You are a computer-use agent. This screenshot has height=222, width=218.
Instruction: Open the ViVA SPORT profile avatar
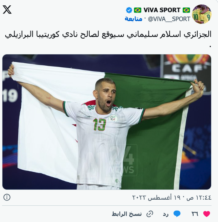[x=202, y=14]
